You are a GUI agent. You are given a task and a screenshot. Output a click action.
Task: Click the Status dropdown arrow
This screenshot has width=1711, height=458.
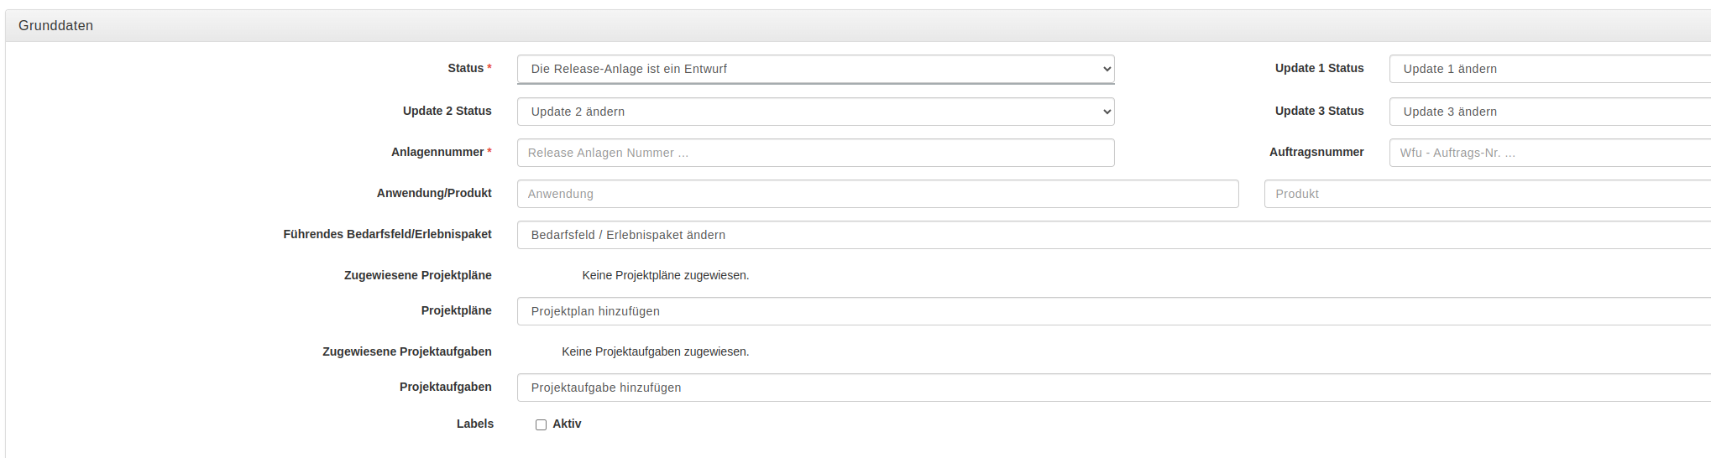click(1106, 69)
